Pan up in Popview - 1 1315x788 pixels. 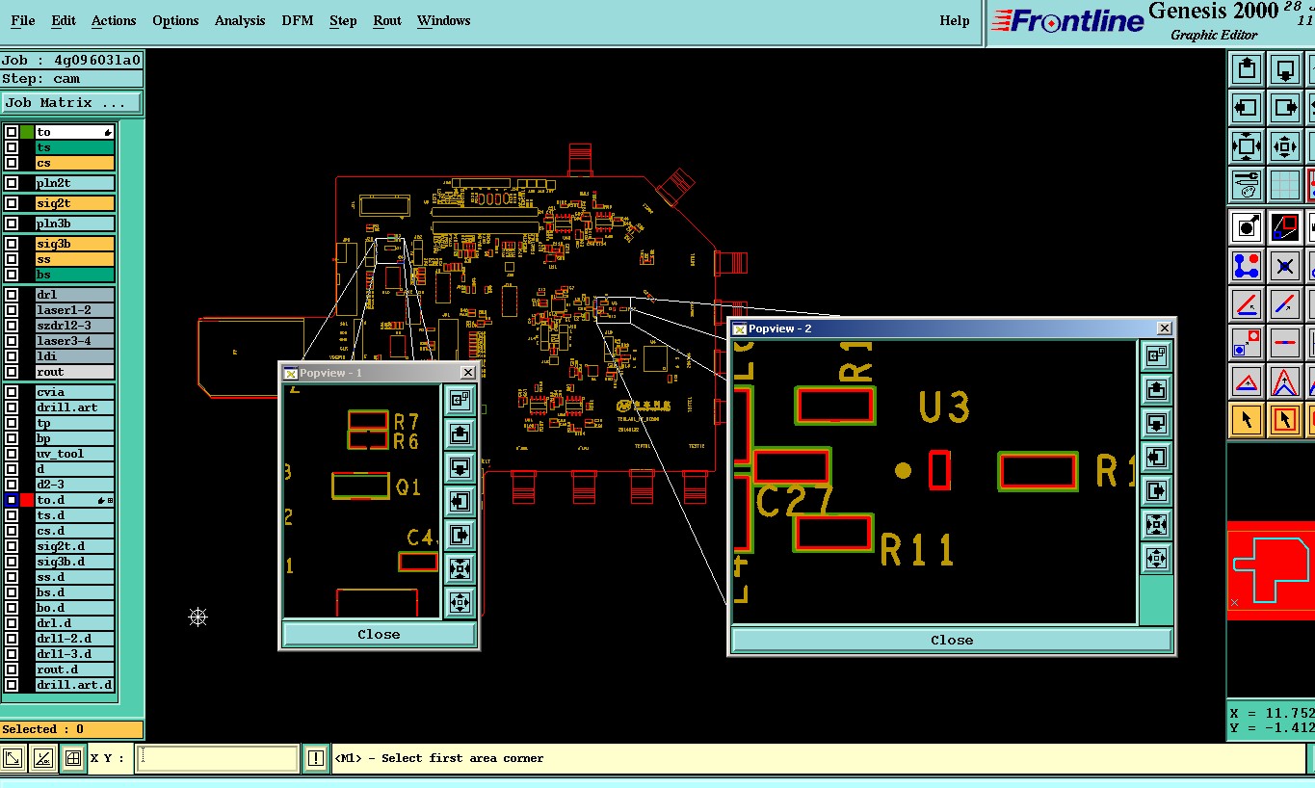[x=460, y=433]
